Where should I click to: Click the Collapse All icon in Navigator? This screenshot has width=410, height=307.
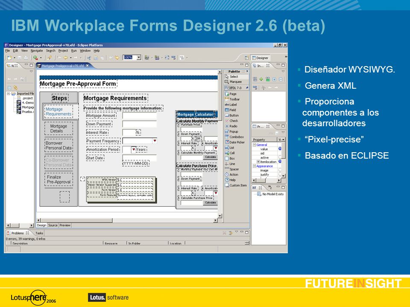click(x=9, y=88)
